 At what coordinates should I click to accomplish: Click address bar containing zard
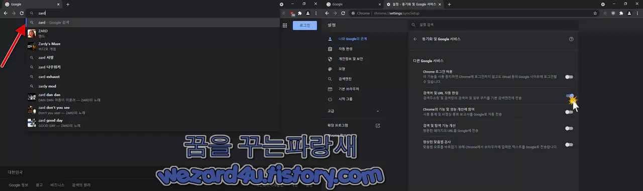coord(153,13)
